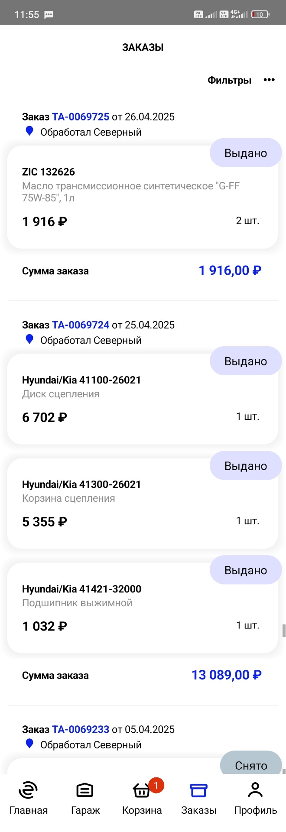Viewport: 286px width, 832px height.
Task: Click the location pin near Обработал Северный
Action: click(x=29, y=131)
